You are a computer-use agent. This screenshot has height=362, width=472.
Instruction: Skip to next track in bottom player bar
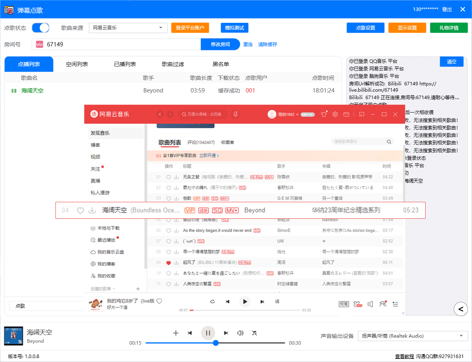coord(226,333)
